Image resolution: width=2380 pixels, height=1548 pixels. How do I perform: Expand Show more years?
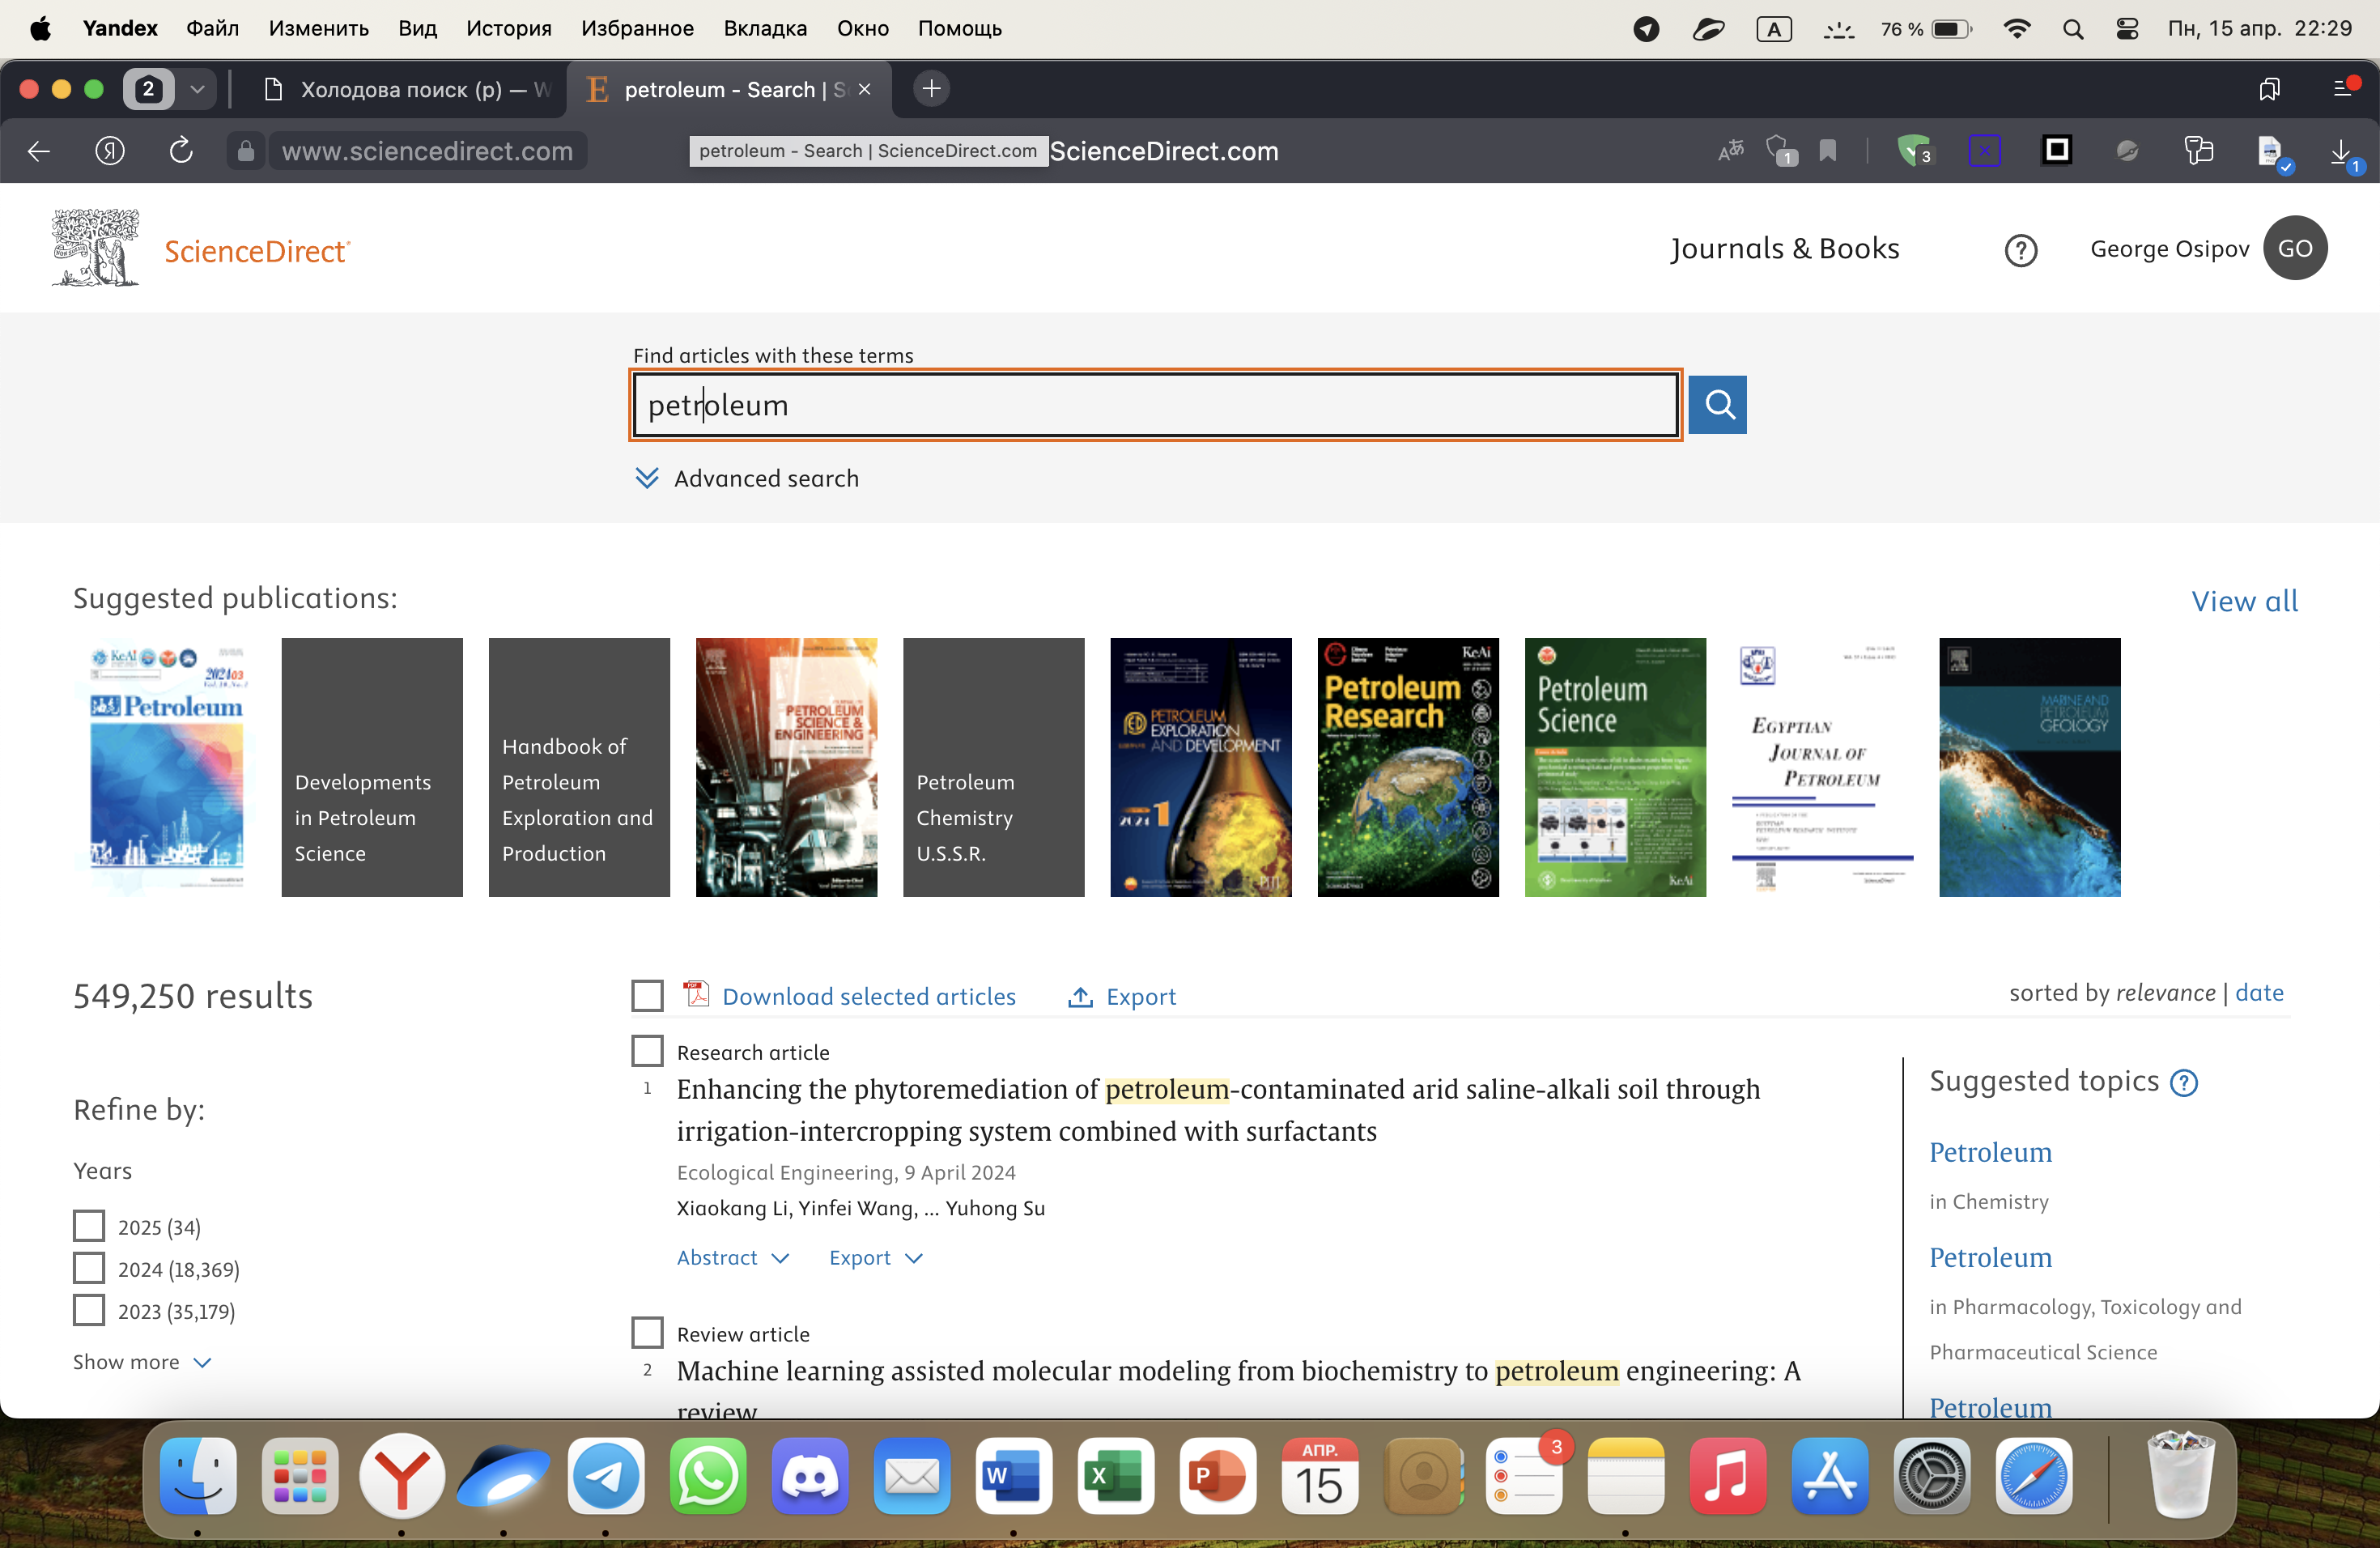(142, 1362)
